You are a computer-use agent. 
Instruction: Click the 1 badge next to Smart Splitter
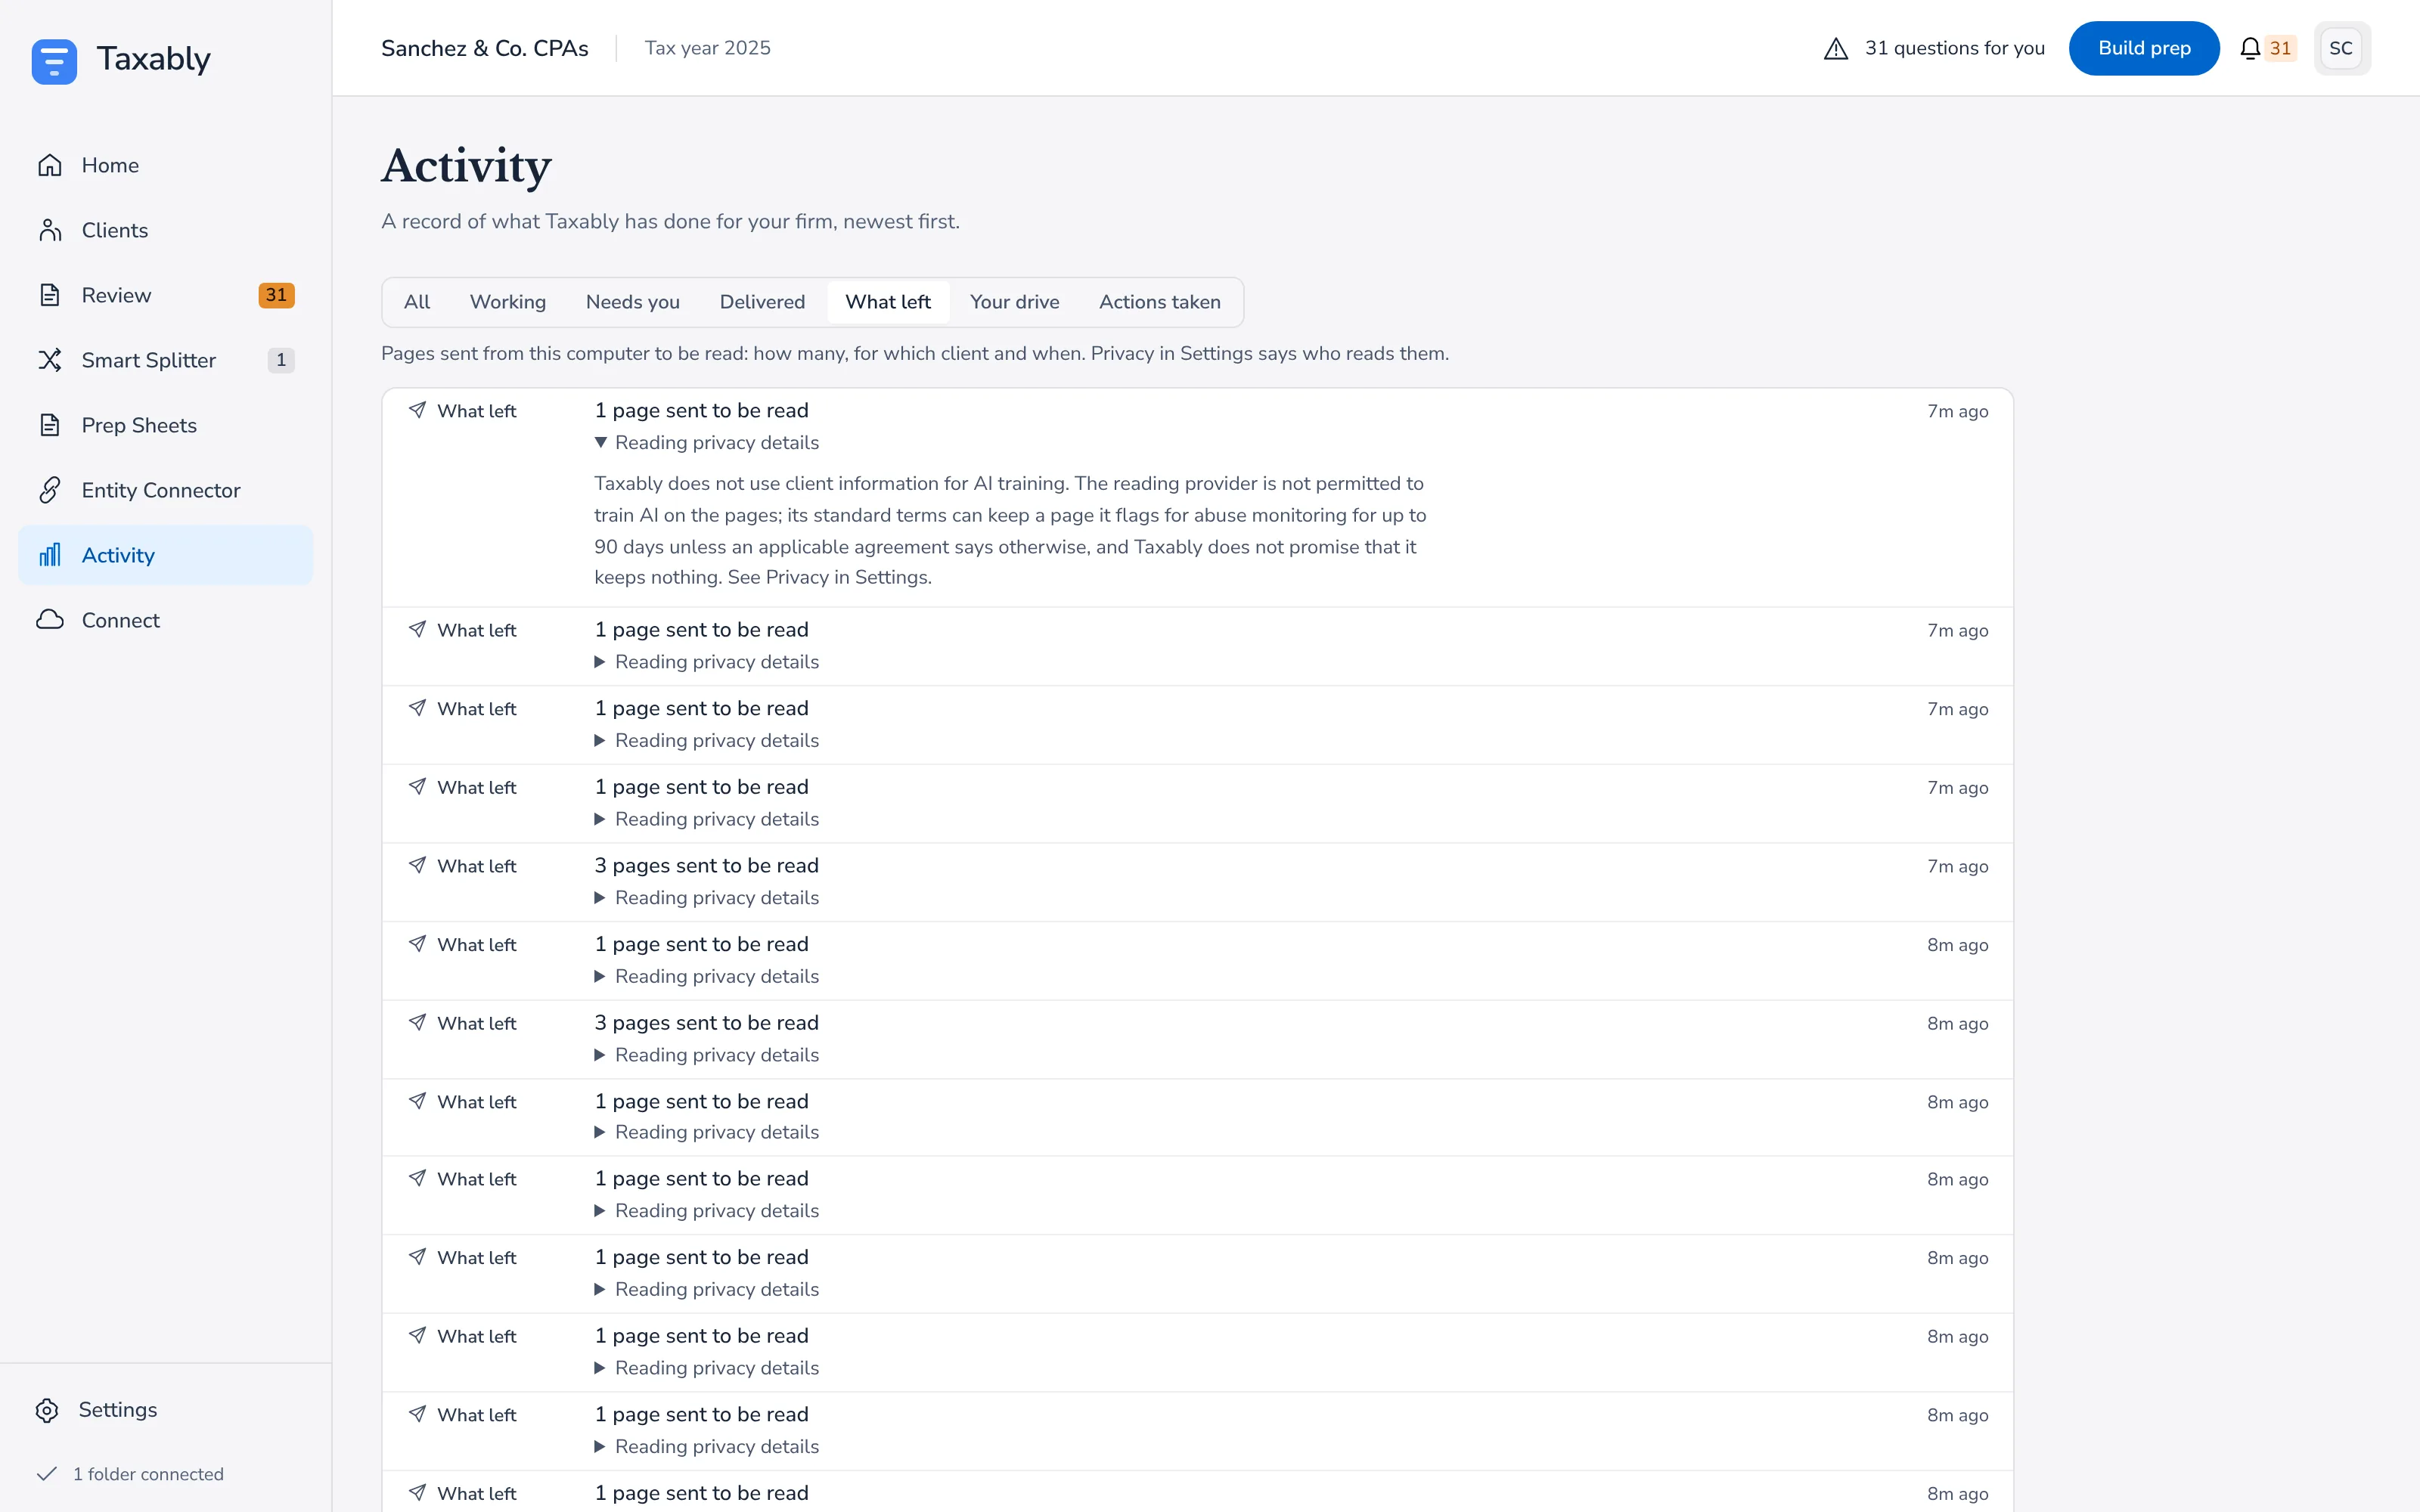281,360
